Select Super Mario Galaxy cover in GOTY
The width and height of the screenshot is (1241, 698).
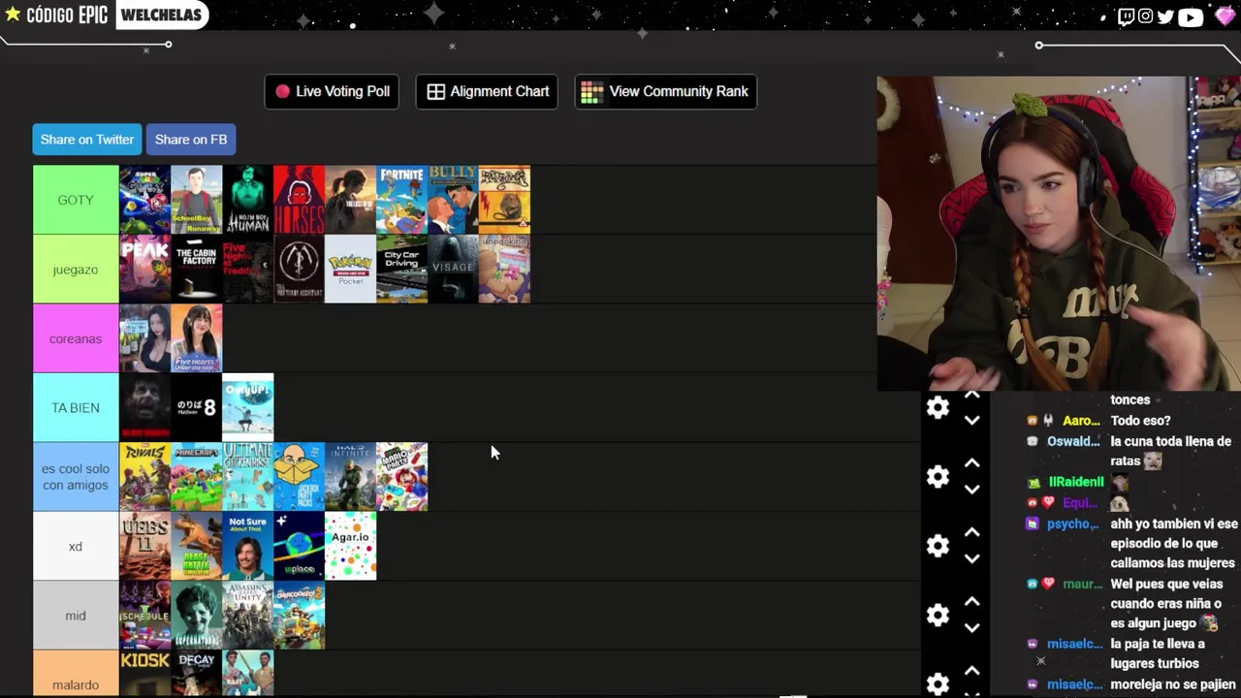[144, 200]
